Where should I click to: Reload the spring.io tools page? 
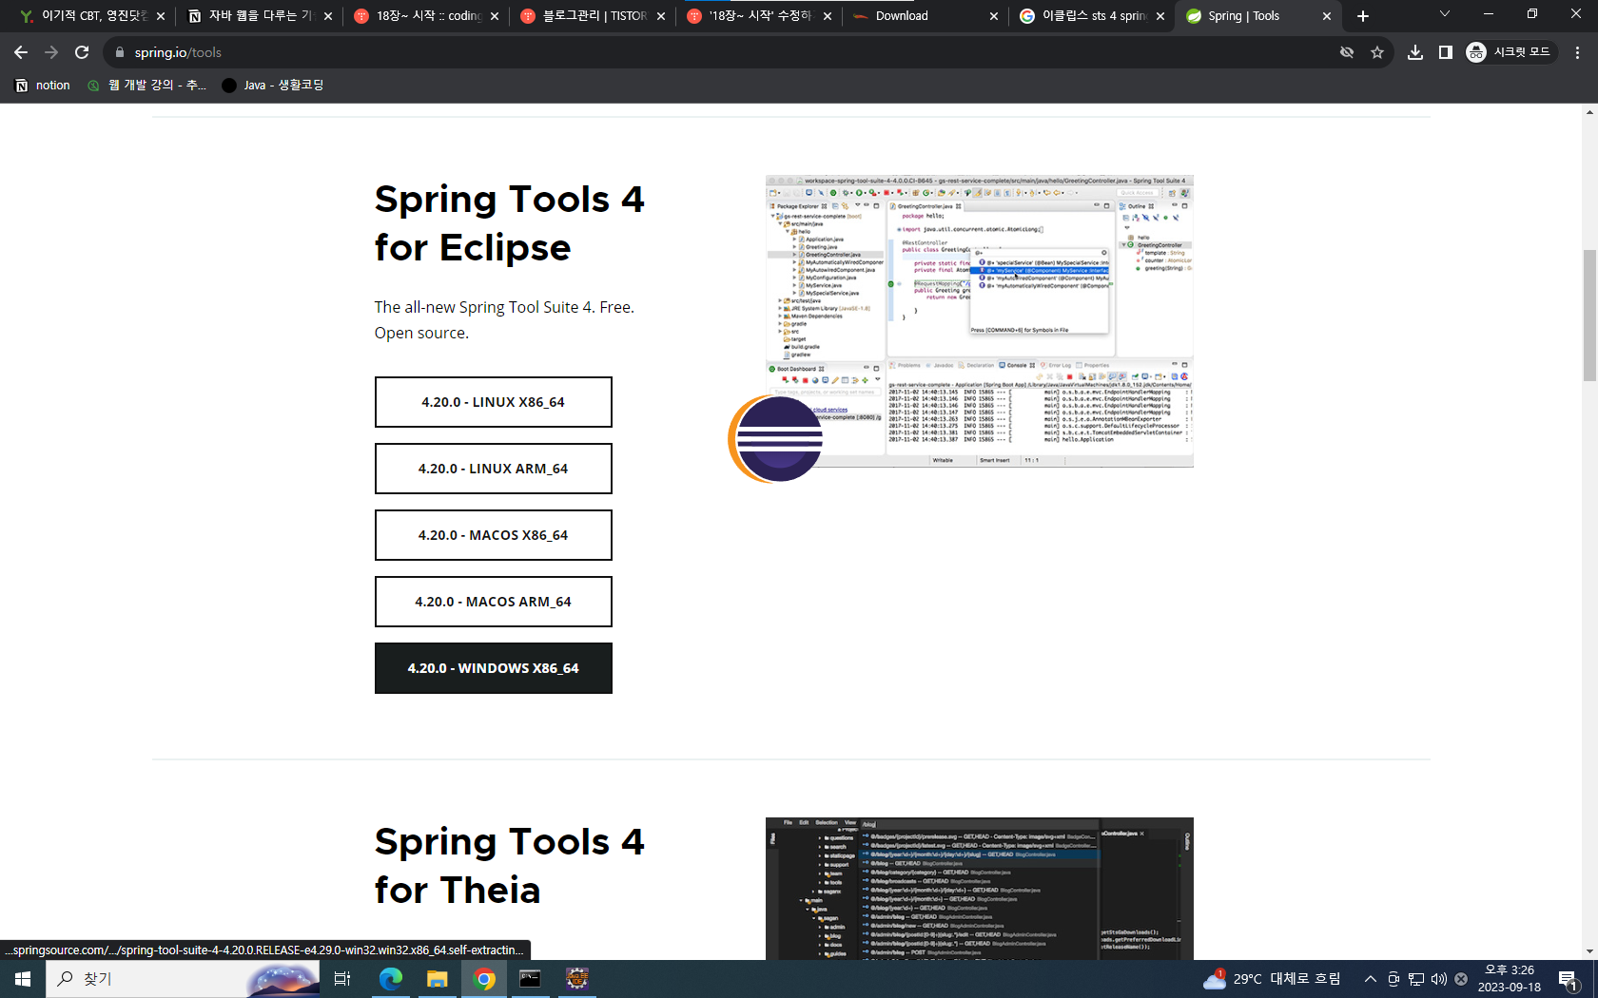82,52
